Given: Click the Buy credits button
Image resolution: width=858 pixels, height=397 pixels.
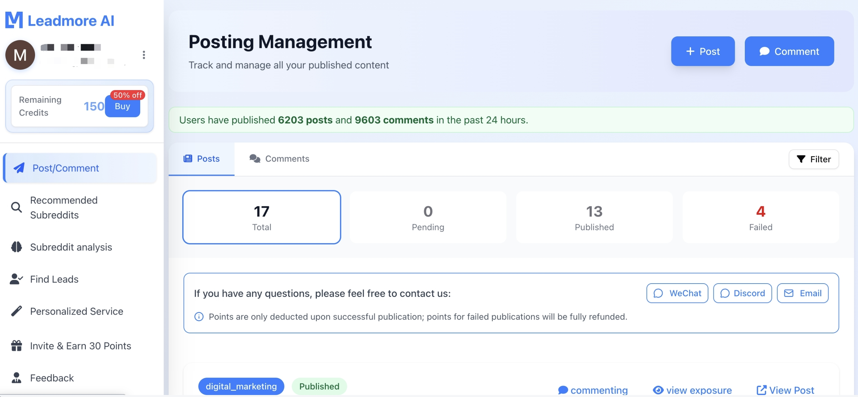Looking at the screenshot, I should [x=123, y=107].
